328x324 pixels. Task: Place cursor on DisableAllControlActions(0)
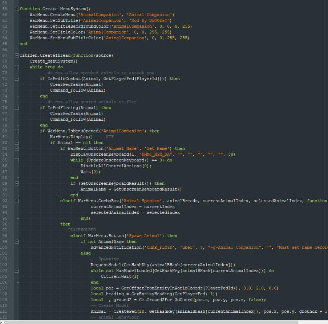pyautogui.click(x=116, y=166)
